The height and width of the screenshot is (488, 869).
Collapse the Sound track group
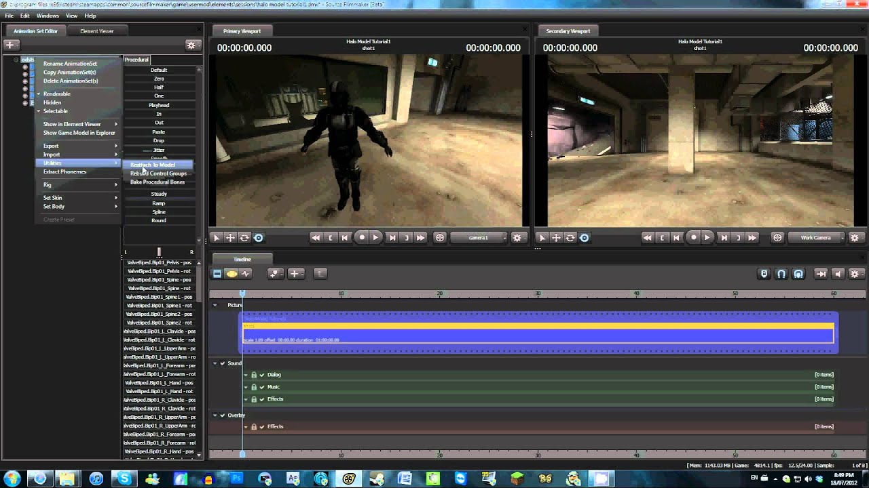tap(215, 363)
